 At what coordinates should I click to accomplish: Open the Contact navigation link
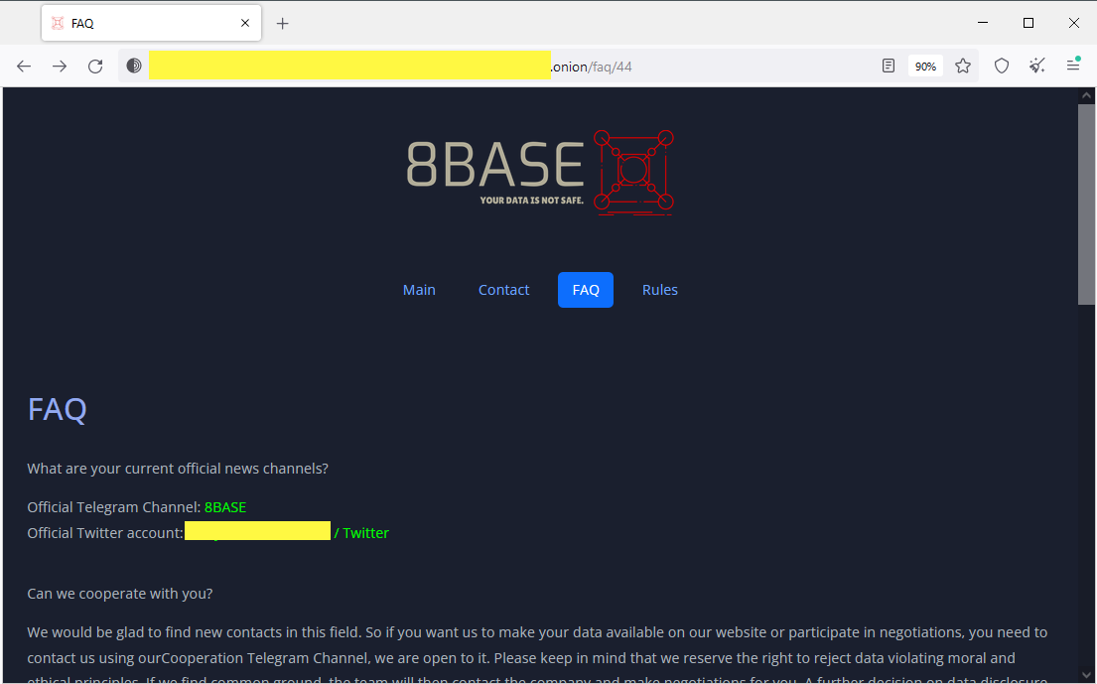503,290
